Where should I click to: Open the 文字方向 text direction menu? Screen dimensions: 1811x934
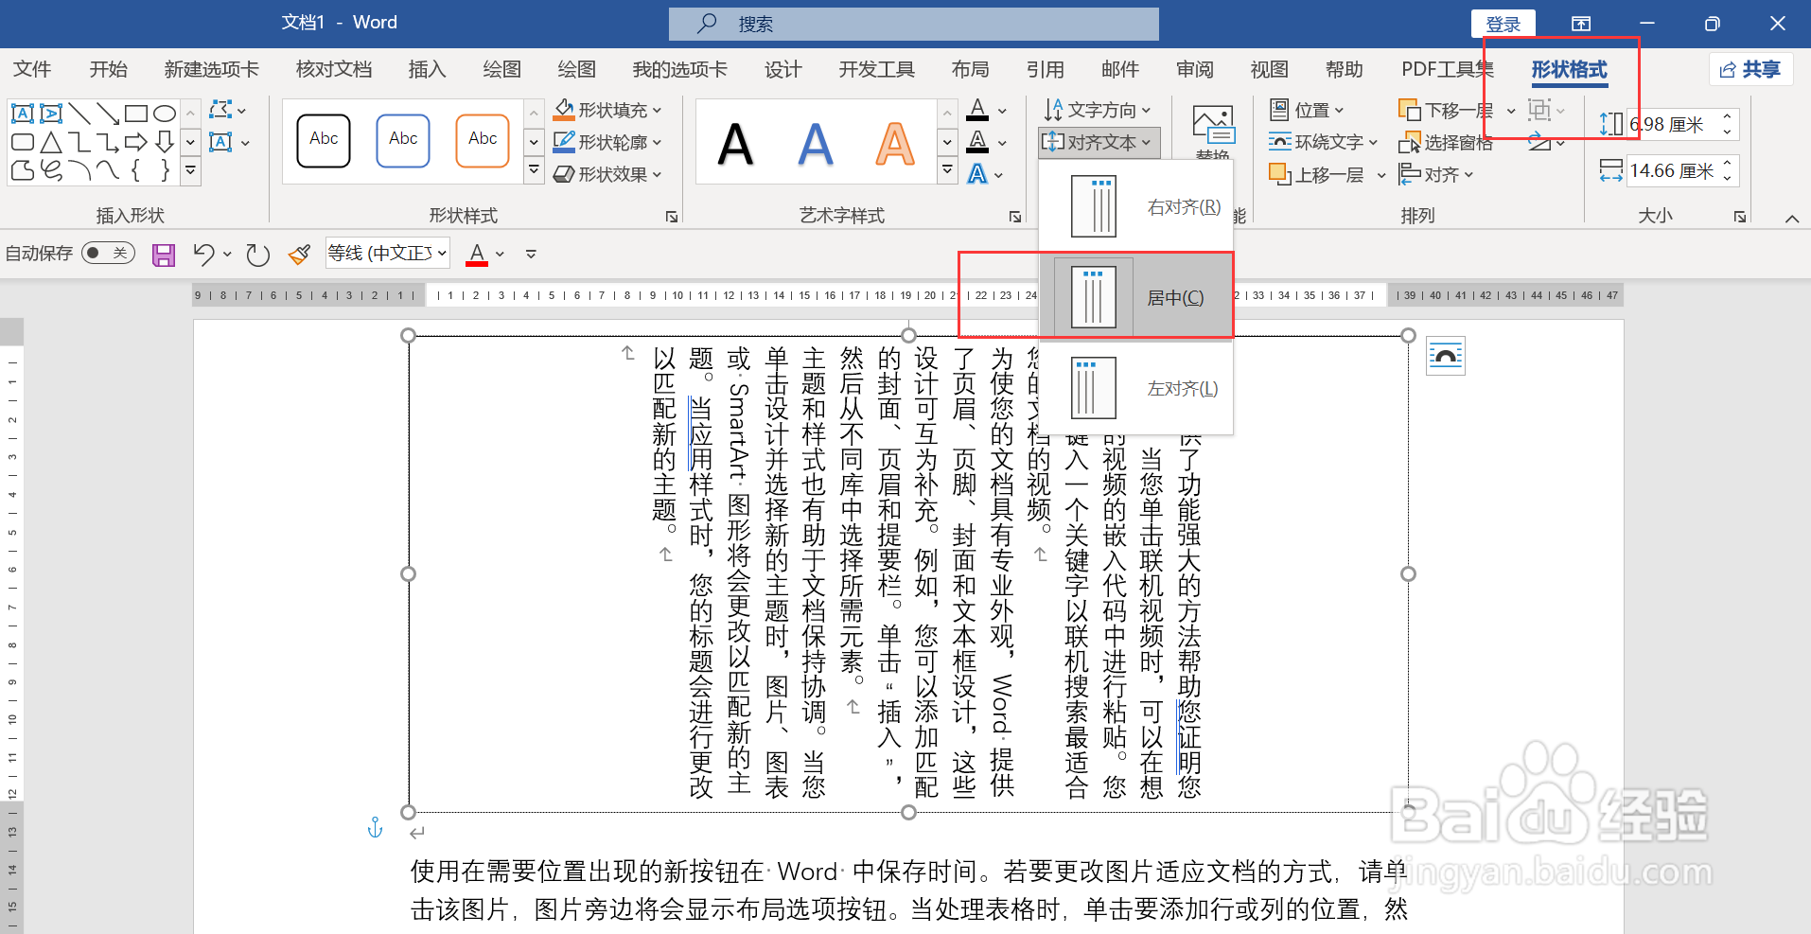(1098, 110)
